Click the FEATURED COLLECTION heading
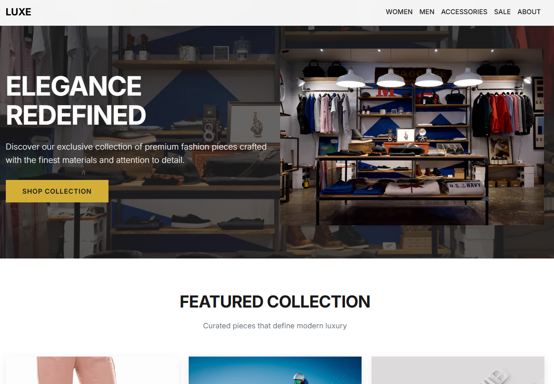 [x=275, y=302]
